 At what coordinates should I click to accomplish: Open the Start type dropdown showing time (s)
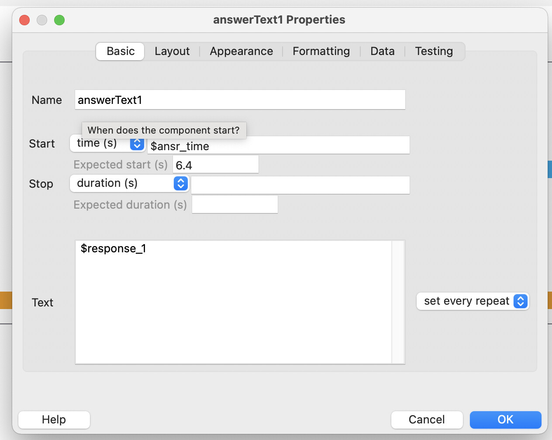(x=107, y=144)
